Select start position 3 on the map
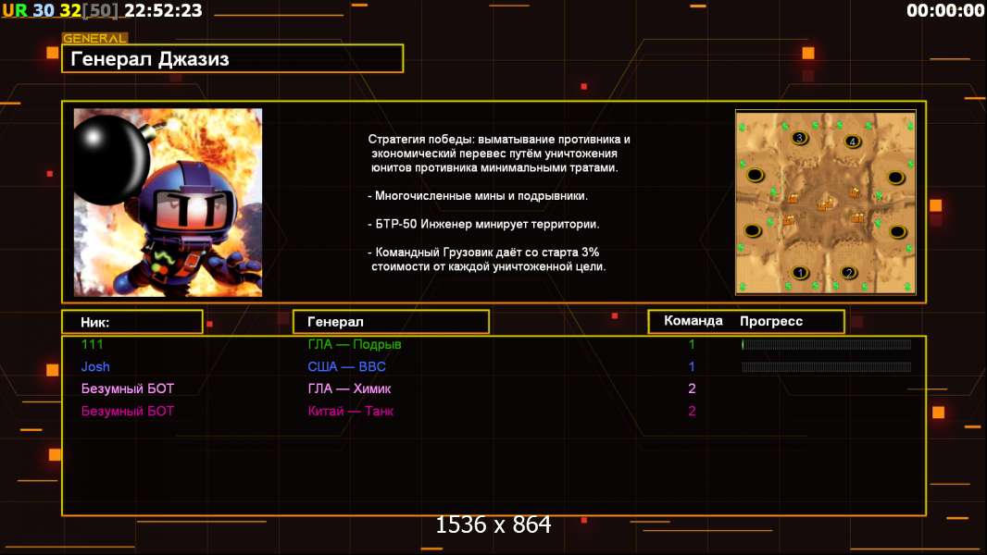Viewport: 987px width, 555px height. tap(799, 138)
